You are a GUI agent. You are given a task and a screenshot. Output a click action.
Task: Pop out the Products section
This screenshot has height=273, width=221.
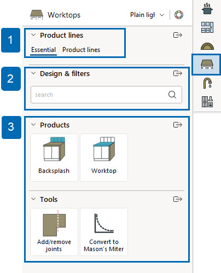click(178, 125)
